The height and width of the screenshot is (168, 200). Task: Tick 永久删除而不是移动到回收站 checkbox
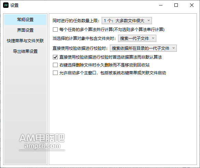tap(55, 65)
